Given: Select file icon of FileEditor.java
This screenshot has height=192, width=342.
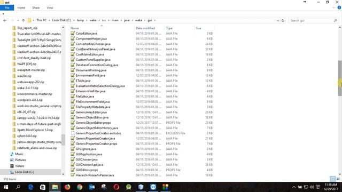Looking at the screenshot, I should (73, 96).
